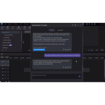
Task: Expand the Hintergrundbilder node
Action: [2, 43]
